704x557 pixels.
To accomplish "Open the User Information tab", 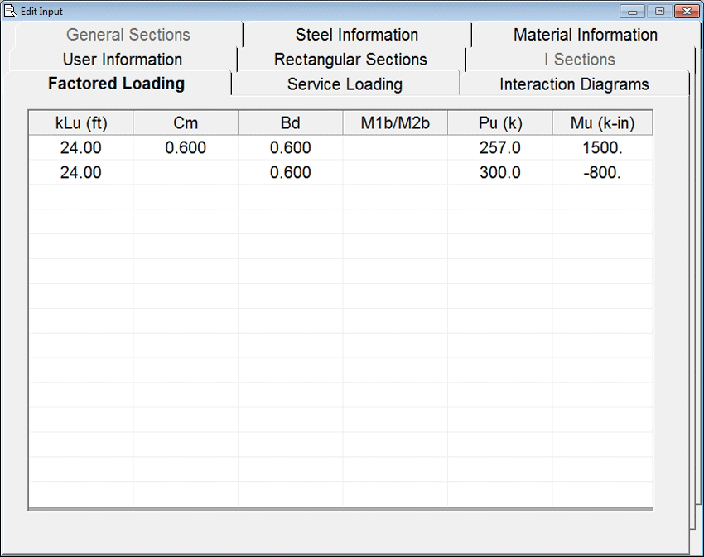I will (122, 60).
